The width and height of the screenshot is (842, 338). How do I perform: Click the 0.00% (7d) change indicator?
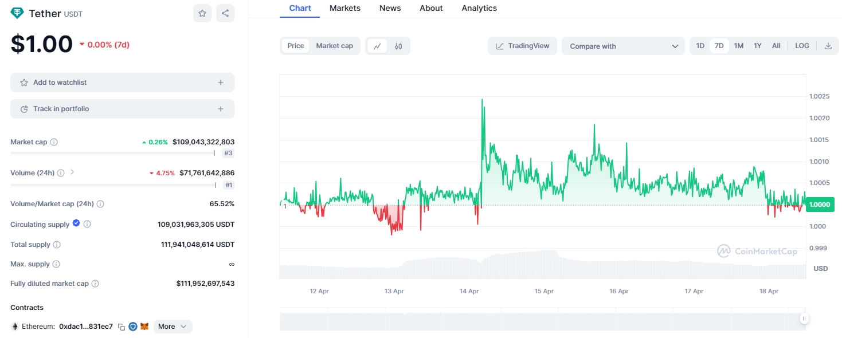104,45
